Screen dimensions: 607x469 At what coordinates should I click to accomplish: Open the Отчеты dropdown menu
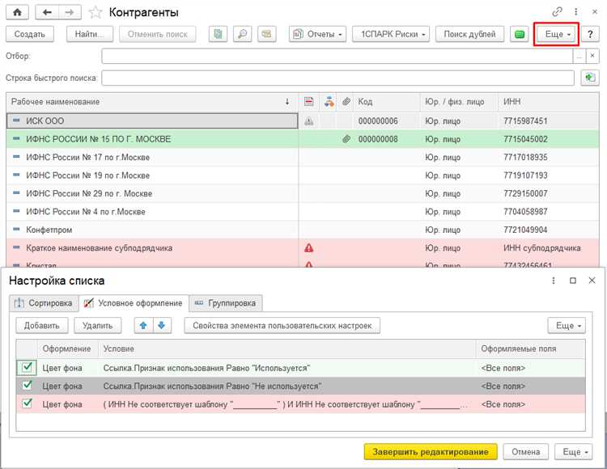[317, 34]
